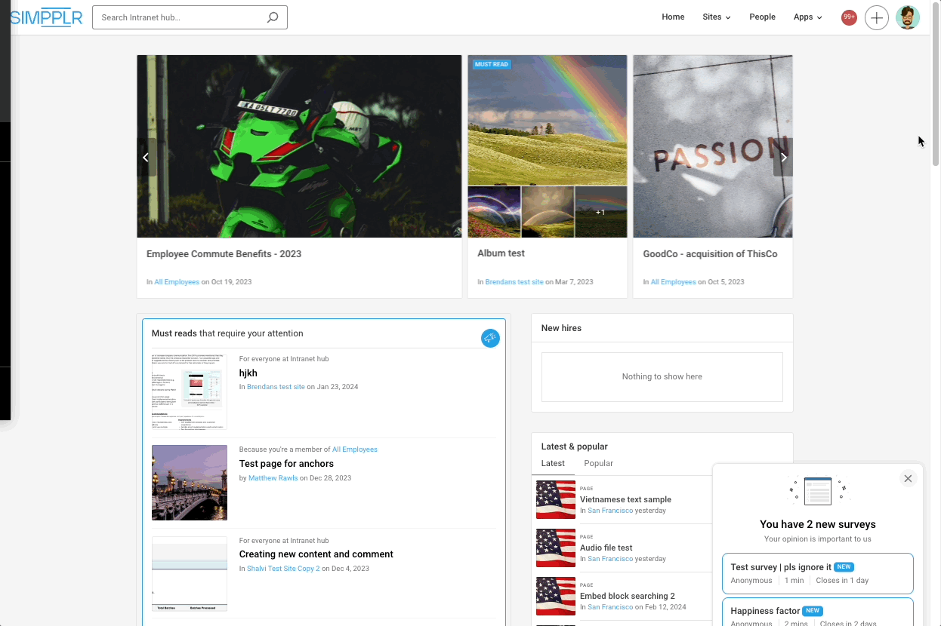Go back using the left carousel arrow
Viewport: 941px width, 626px height.
(x=146, y=157)
